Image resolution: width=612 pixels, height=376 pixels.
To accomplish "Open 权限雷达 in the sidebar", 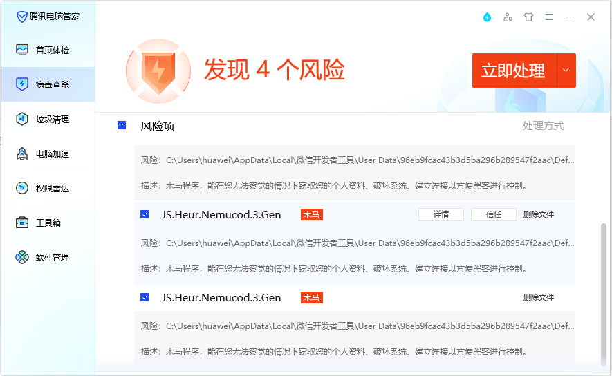I will tap(48, 188).
